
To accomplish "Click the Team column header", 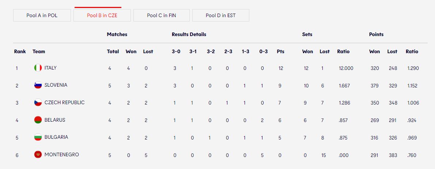I will [x=39, y=51].
